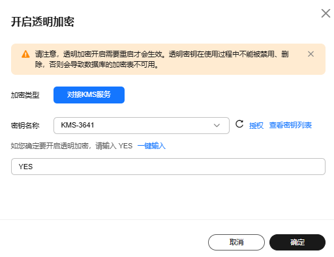
Task: Open the KMS-3641 key name dropdown
Action: tap(142, 126)
